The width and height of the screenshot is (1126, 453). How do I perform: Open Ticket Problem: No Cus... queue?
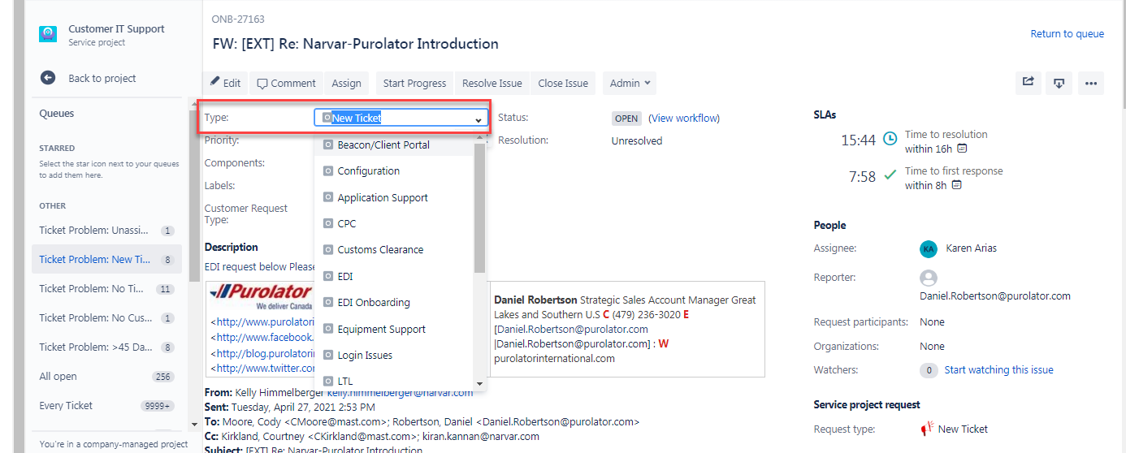(106, 318)
